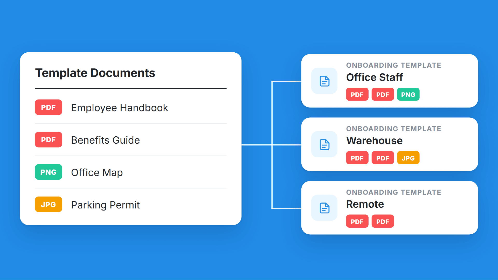Screen dimensions: 498x280
Task: Open the Remote template title
Action: point(365,204)
